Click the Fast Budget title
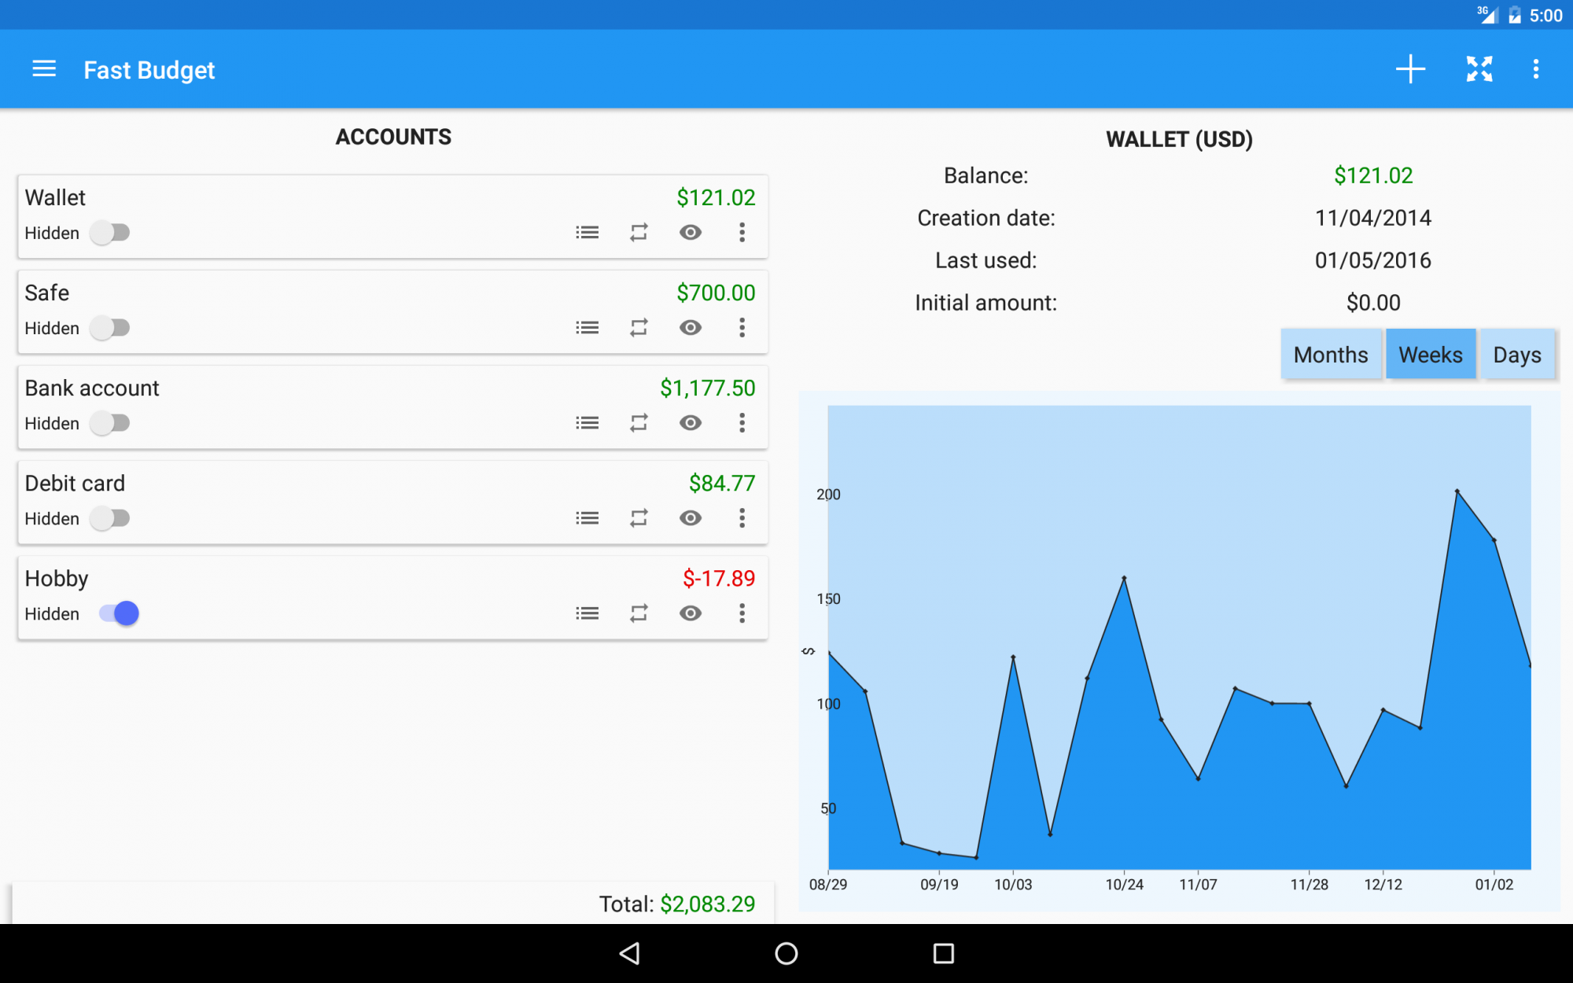 point(149,70)
